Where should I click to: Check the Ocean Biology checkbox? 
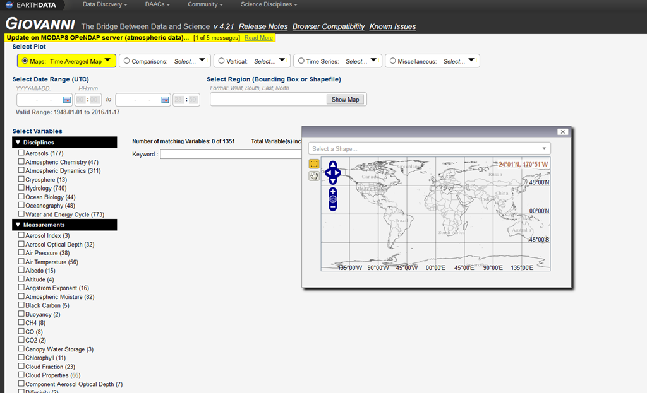tap(21, 197)
